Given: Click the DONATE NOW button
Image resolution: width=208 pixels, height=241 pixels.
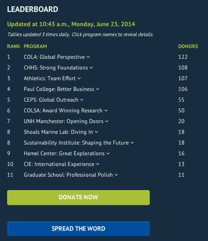Looking at the screenshot, I should point(78,198).
